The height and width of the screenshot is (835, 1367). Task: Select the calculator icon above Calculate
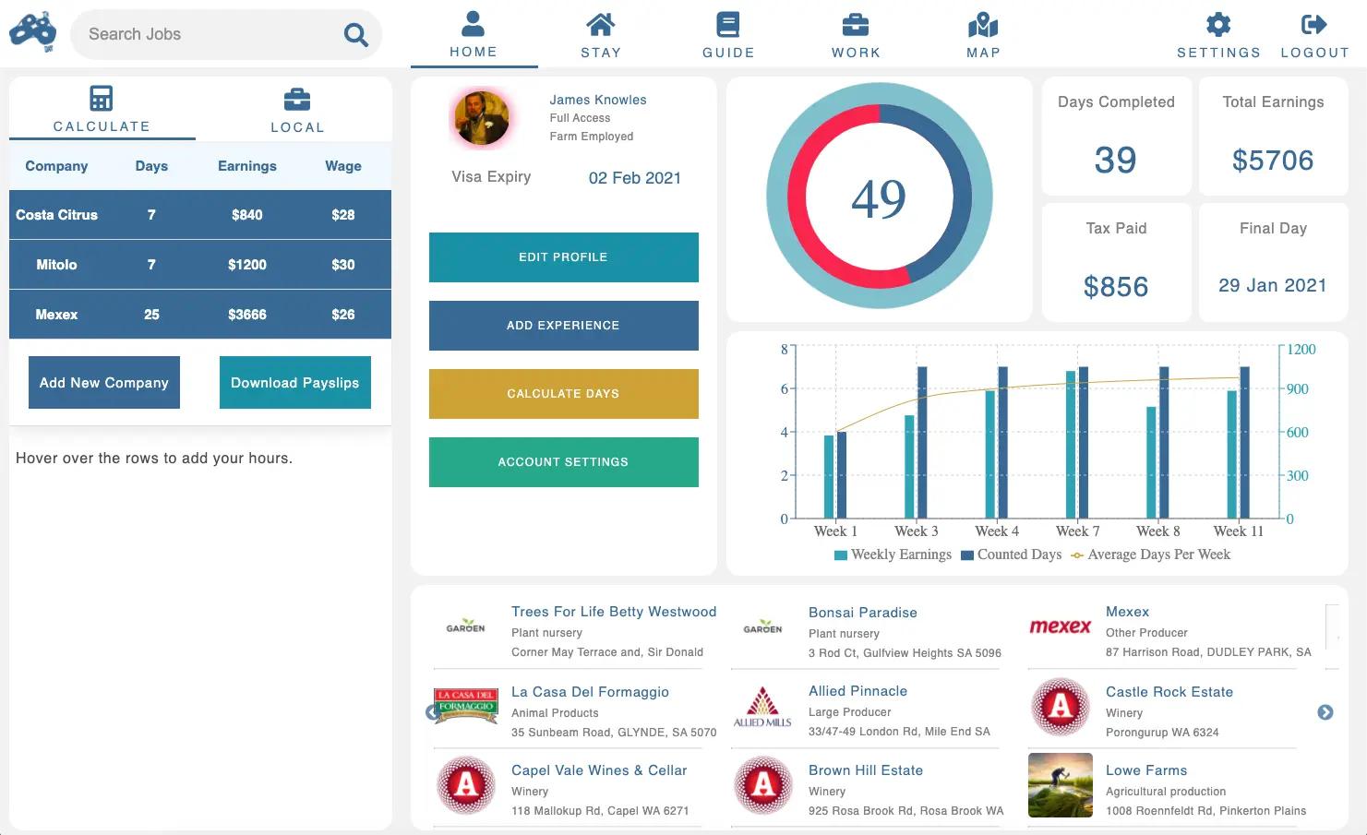pyautogui.click(x=101, y=97)
